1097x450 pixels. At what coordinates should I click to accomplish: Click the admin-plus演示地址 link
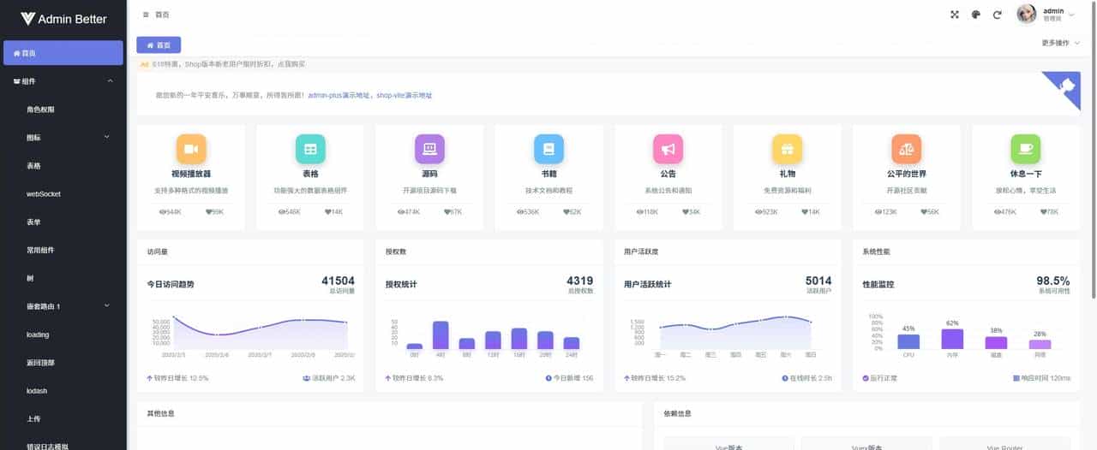[x=339, y=95]
